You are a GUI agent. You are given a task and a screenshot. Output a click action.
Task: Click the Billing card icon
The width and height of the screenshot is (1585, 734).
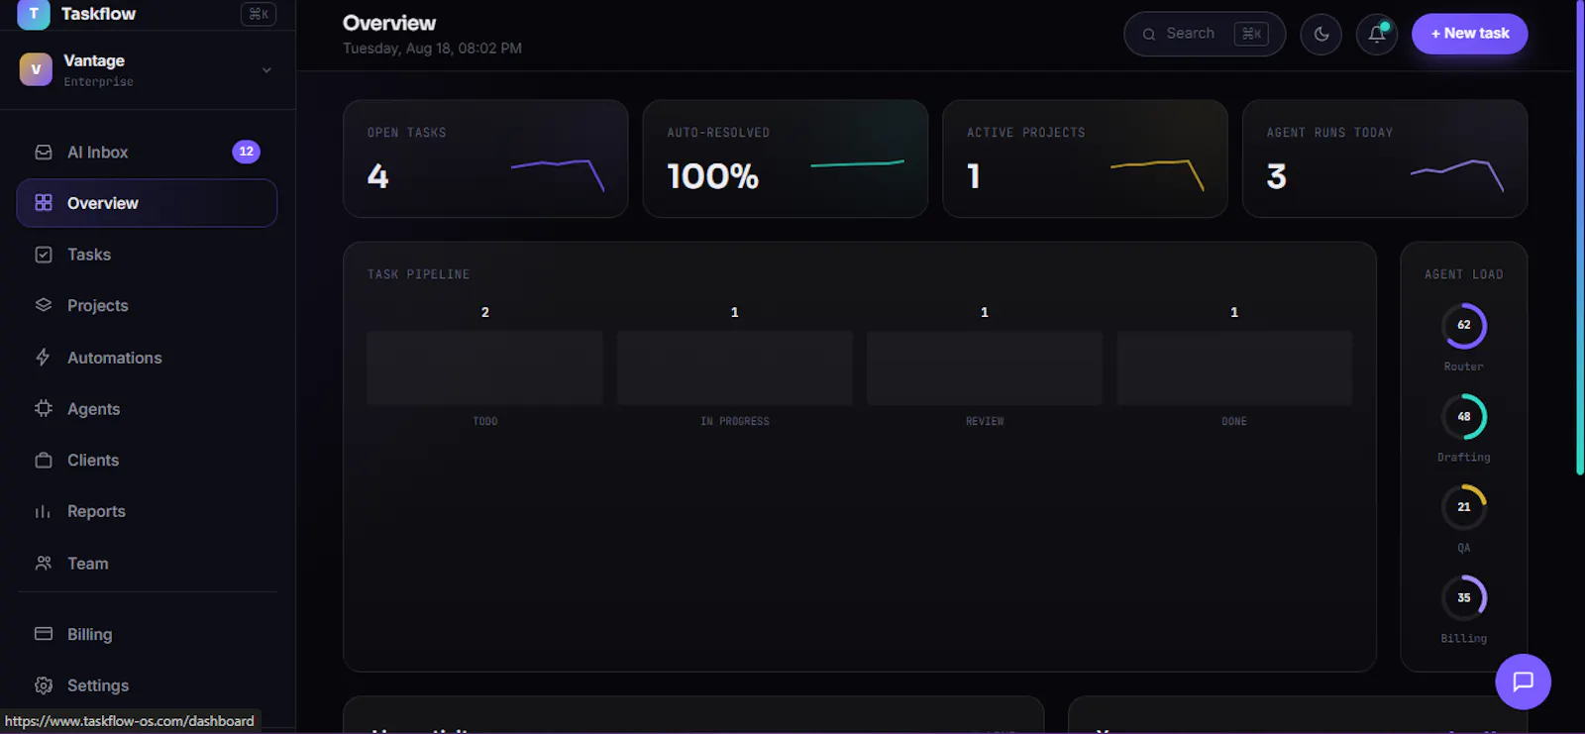click(44, 634)
